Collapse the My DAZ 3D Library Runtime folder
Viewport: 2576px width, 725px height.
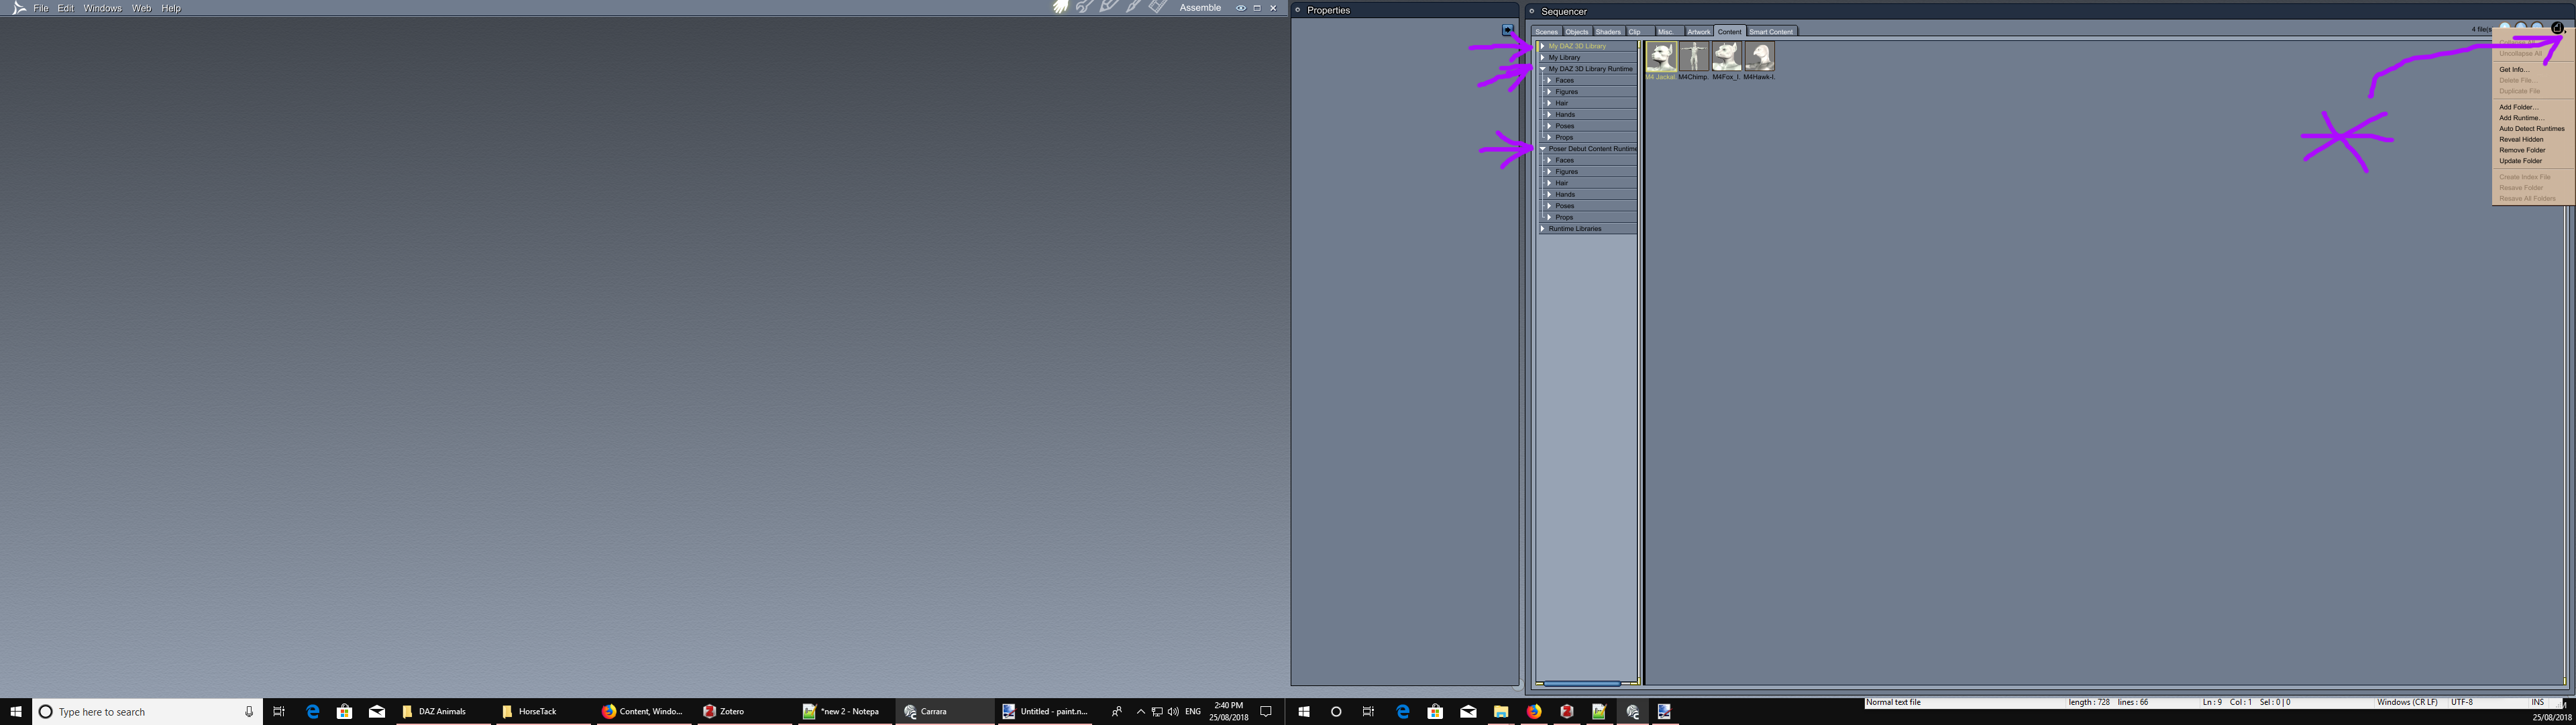pyautogui.click(x=1543, y=69)
